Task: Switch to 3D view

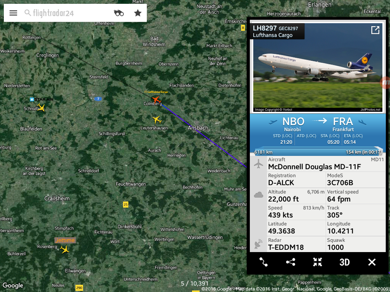Action: 344,262
